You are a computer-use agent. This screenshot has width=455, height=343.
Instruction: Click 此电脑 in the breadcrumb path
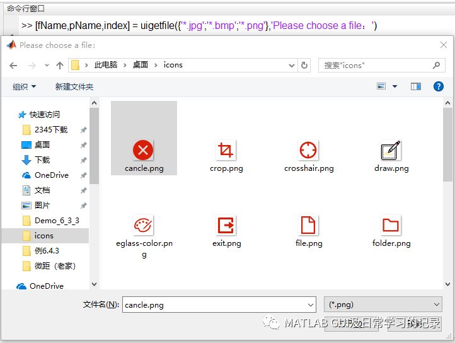click(106, 64)
